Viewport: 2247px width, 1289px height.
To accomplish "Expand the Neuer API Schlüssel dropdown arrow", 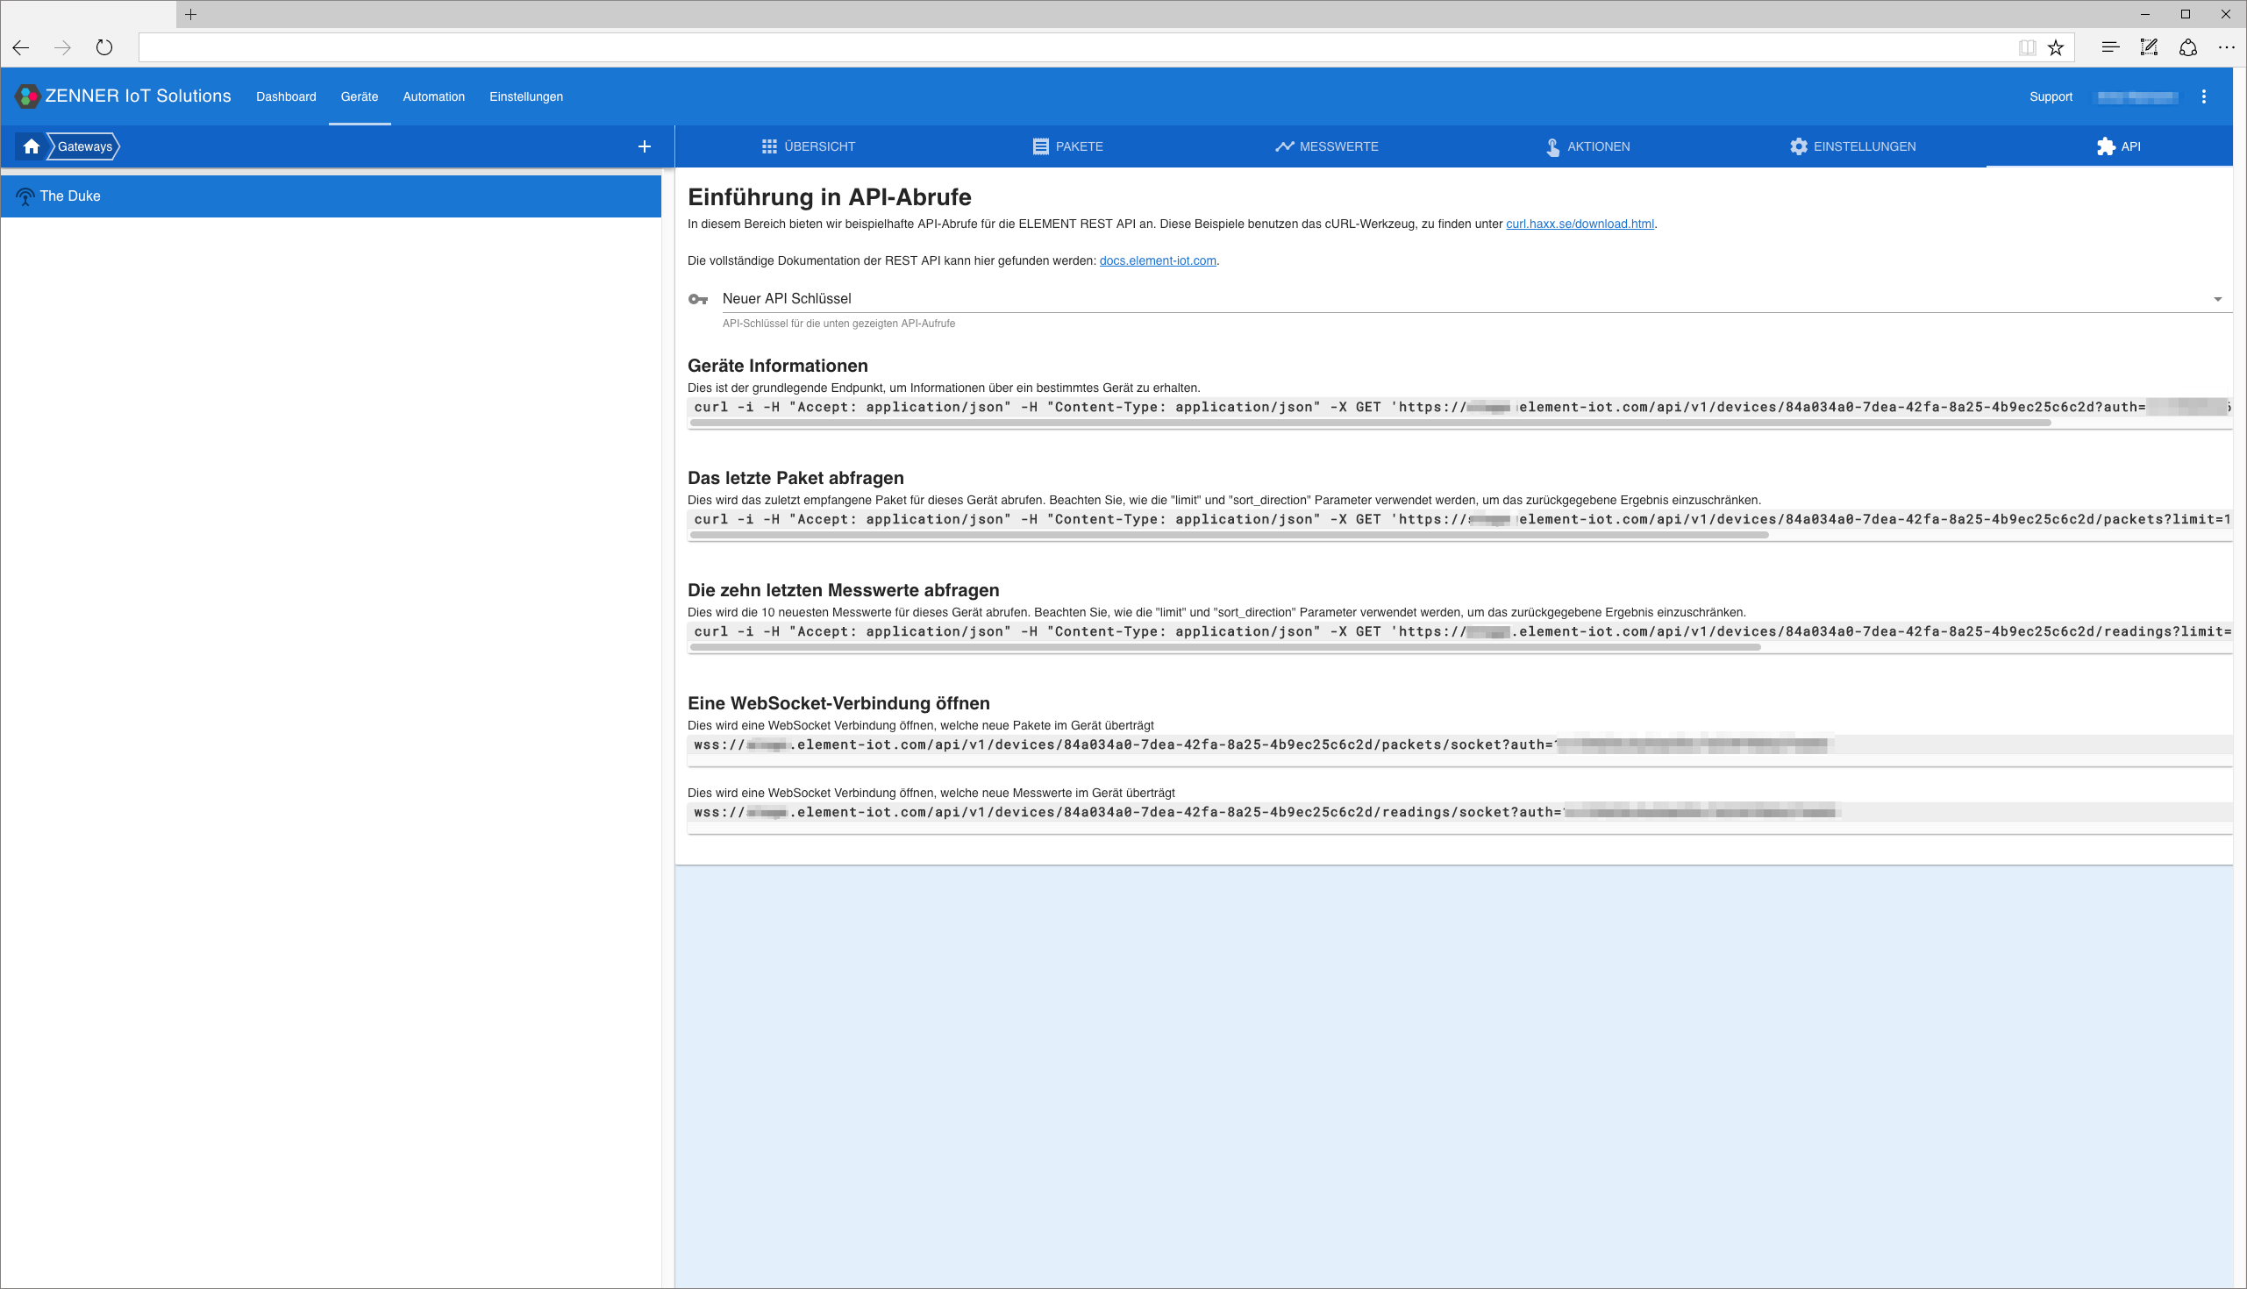I will 2218,299.
